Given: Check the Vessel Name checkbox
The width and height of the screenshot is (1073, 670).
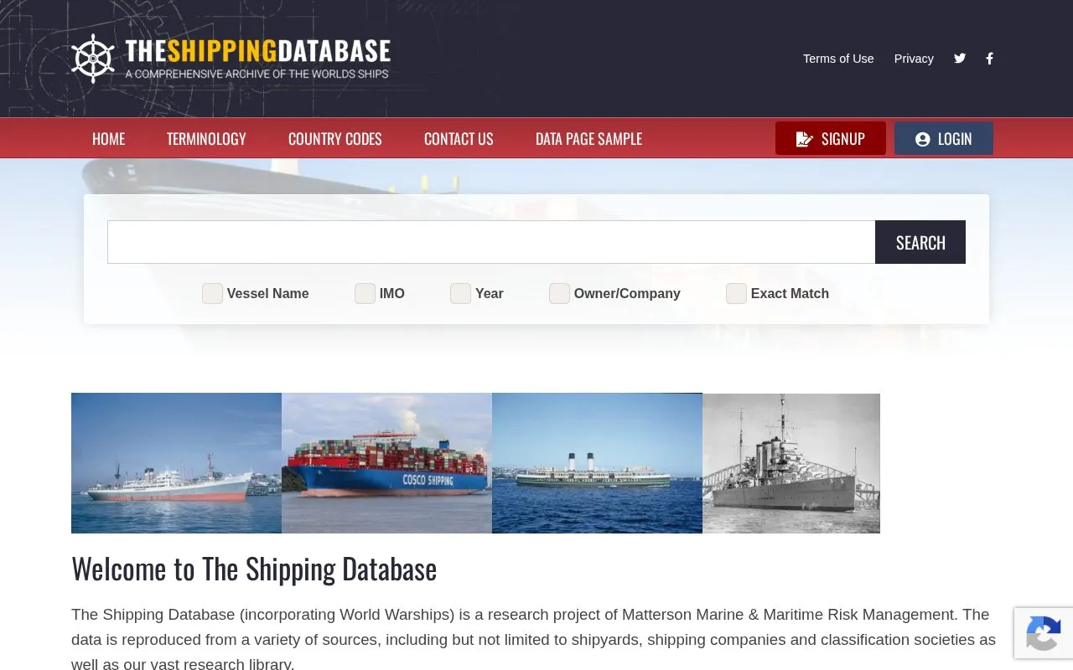Looking at the screenshot, I should coord(212,293).
